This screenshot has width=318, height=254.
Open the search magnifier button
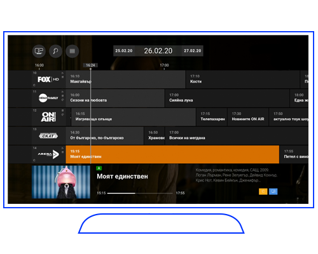(55, 51)
